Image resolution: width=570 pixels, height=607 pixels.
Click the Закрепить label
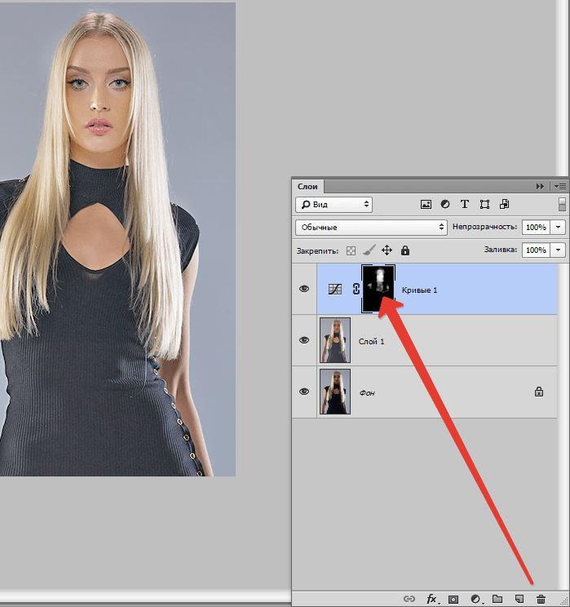pyautogui.click(x=317, y=250)
